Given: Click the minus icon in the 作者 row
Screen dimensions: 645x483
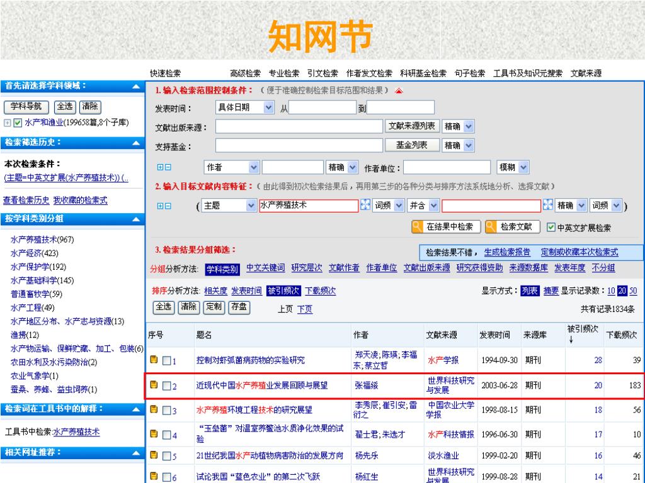Looking at the screenshot, I should coord(168,167).
